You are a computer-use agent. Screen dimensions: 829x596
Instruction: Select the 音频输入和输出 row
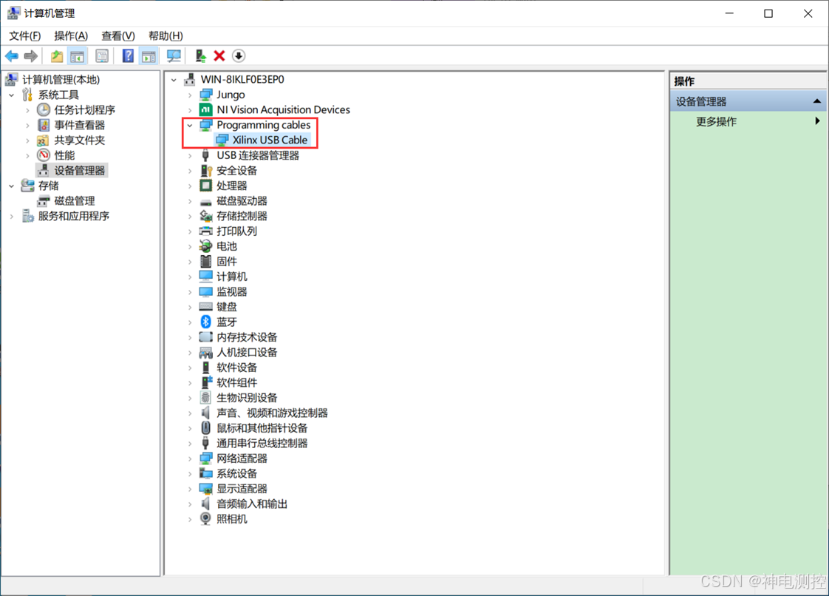(x=252, y=504)
